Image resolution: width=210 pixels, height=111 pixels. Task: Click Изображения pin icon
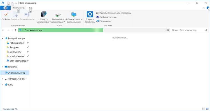pyautogui.click(x=28, y=56)
